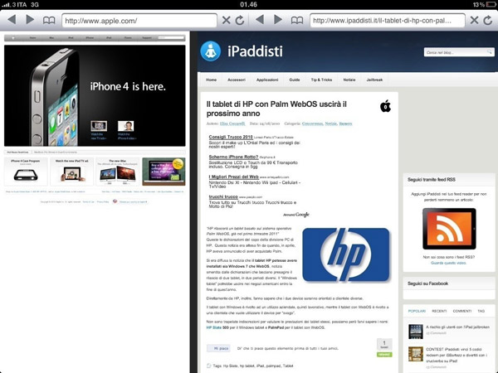Tap the battery indicator in status bar
Viewport: 498px width, 373px height.
pos(491,4)
